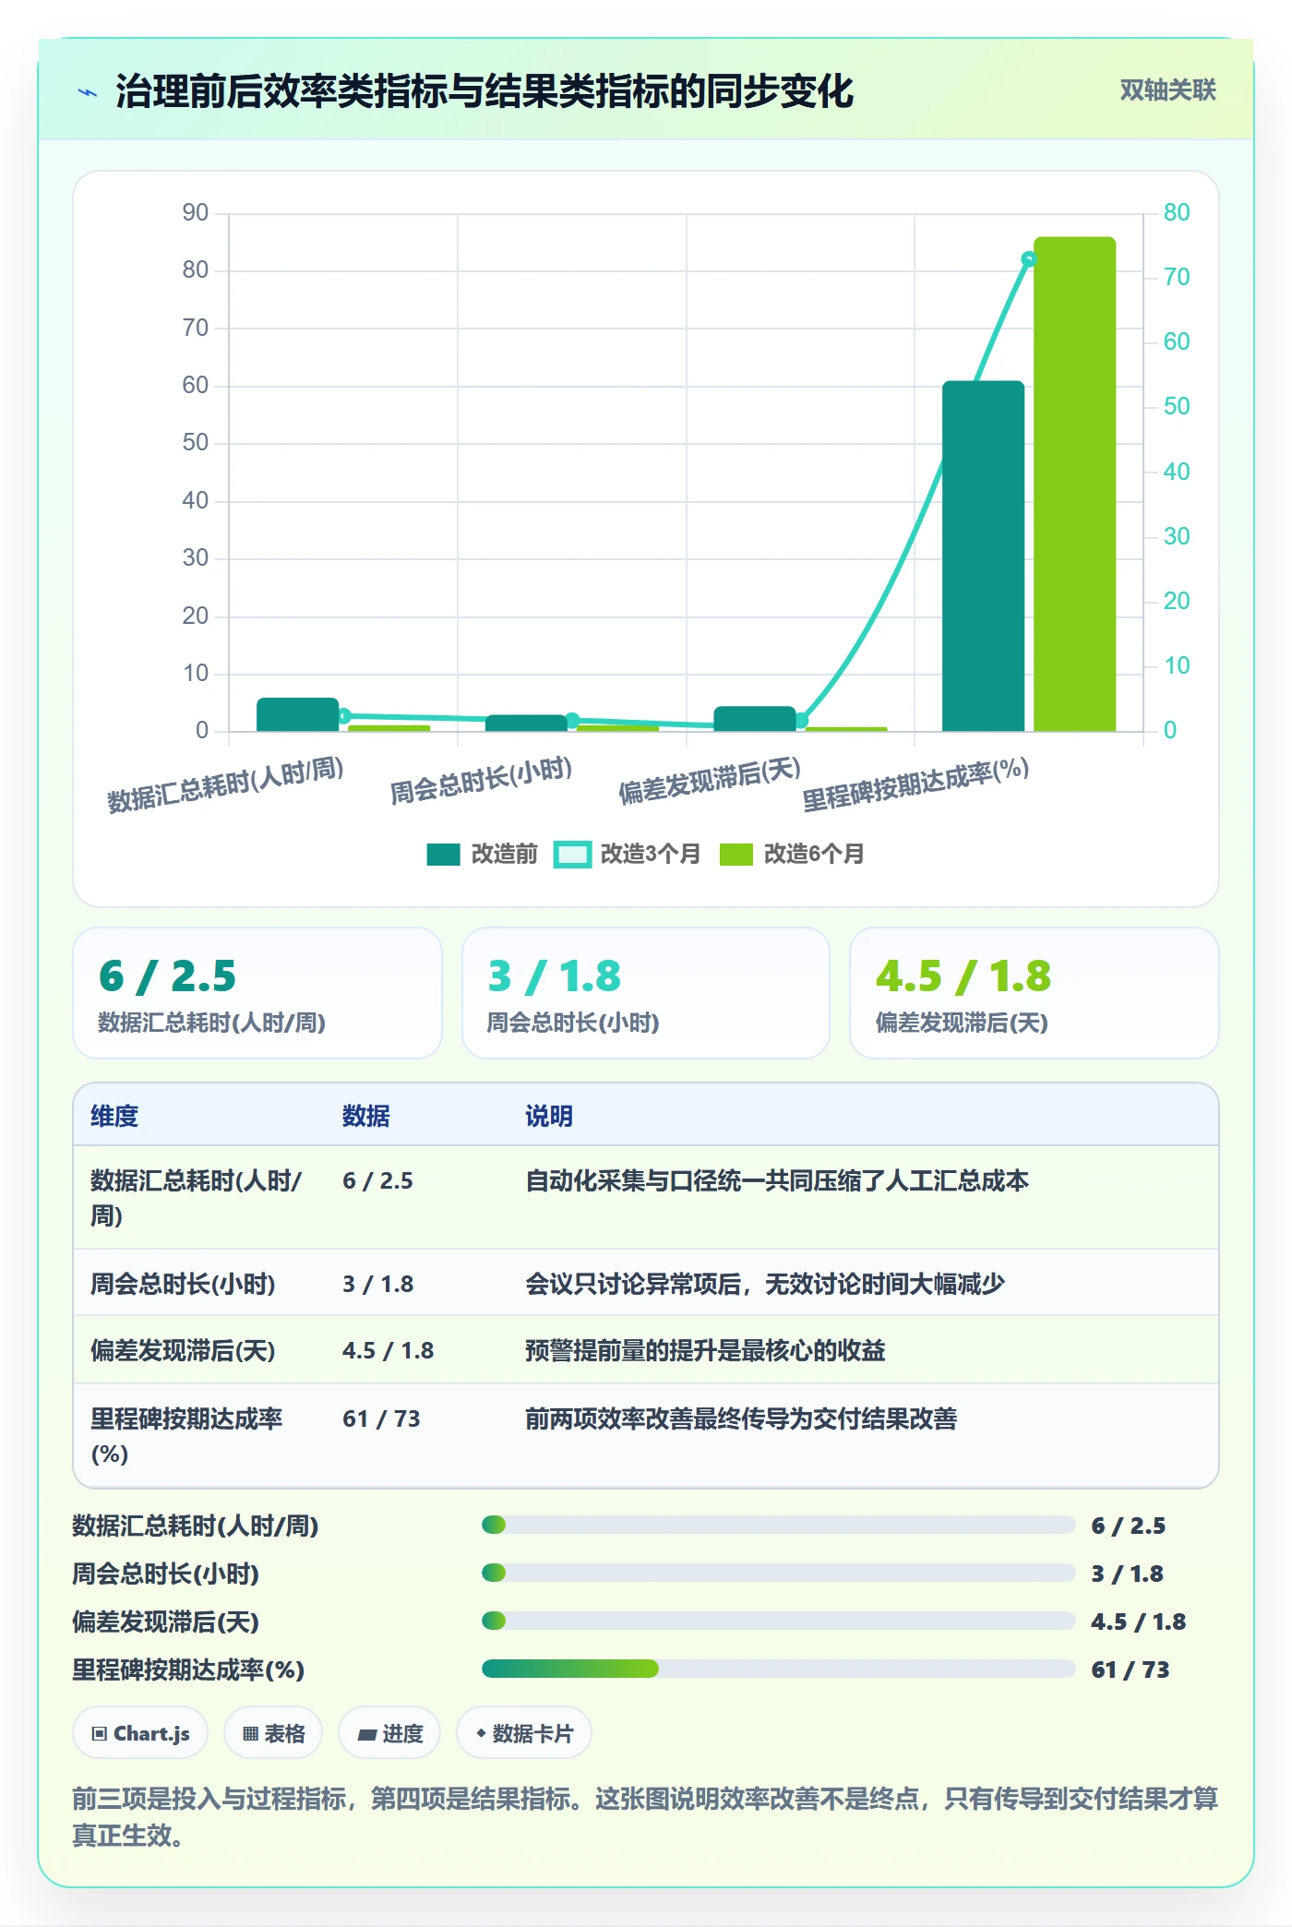Select the table cell 61 / 73
The height and width of the screenshot is (1927, 1292).
pos(381,1418)
